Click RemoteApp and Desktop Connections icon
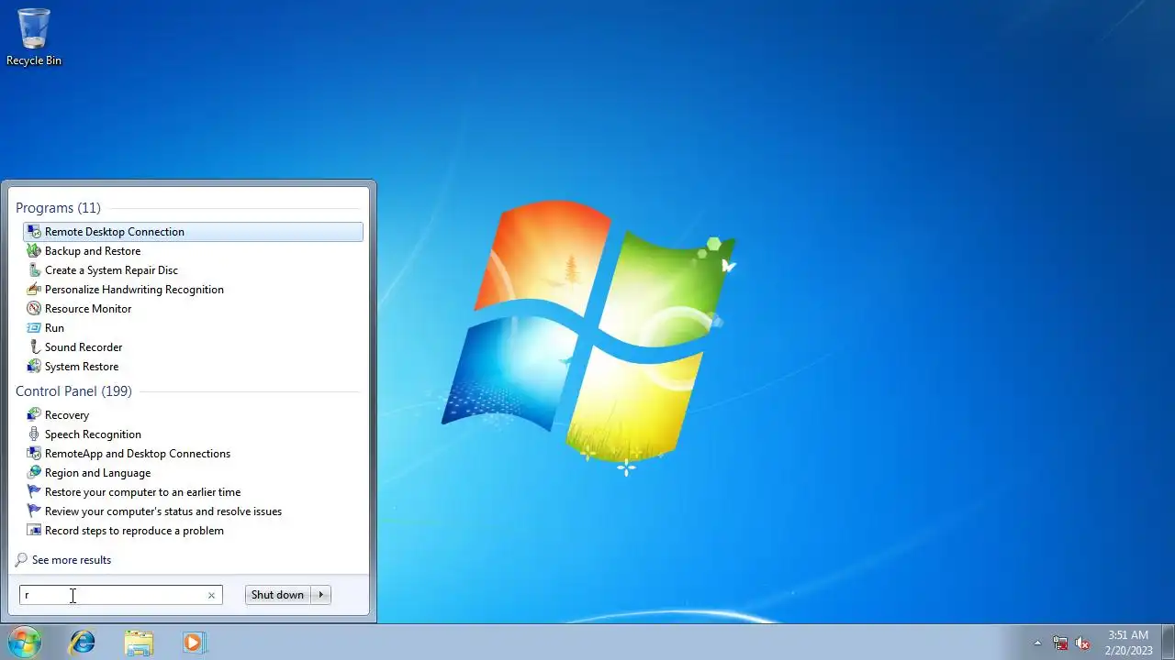 point(34,454)
